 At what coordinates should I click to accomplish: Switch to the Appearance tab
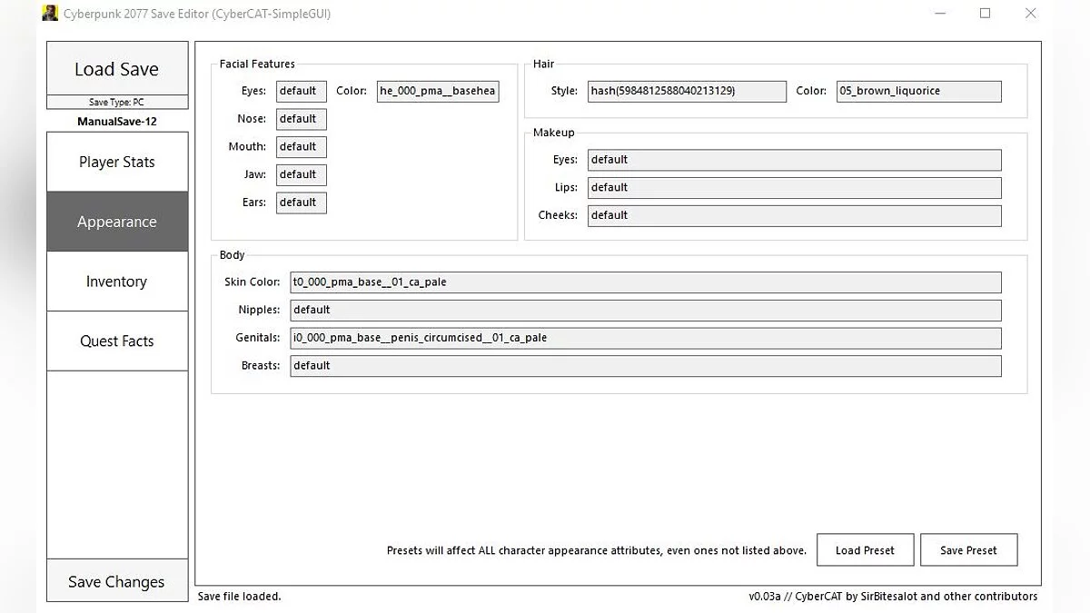117,222
